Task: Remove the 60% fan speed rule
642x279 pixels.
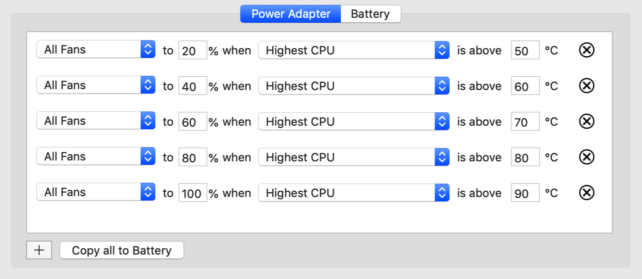Action: (587, 121)
